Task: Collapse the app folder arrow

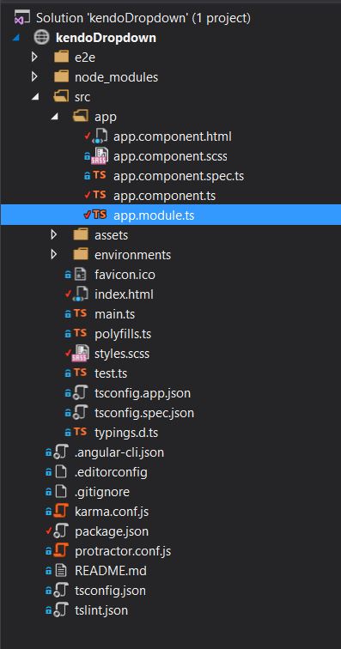Action: point(54,117)
